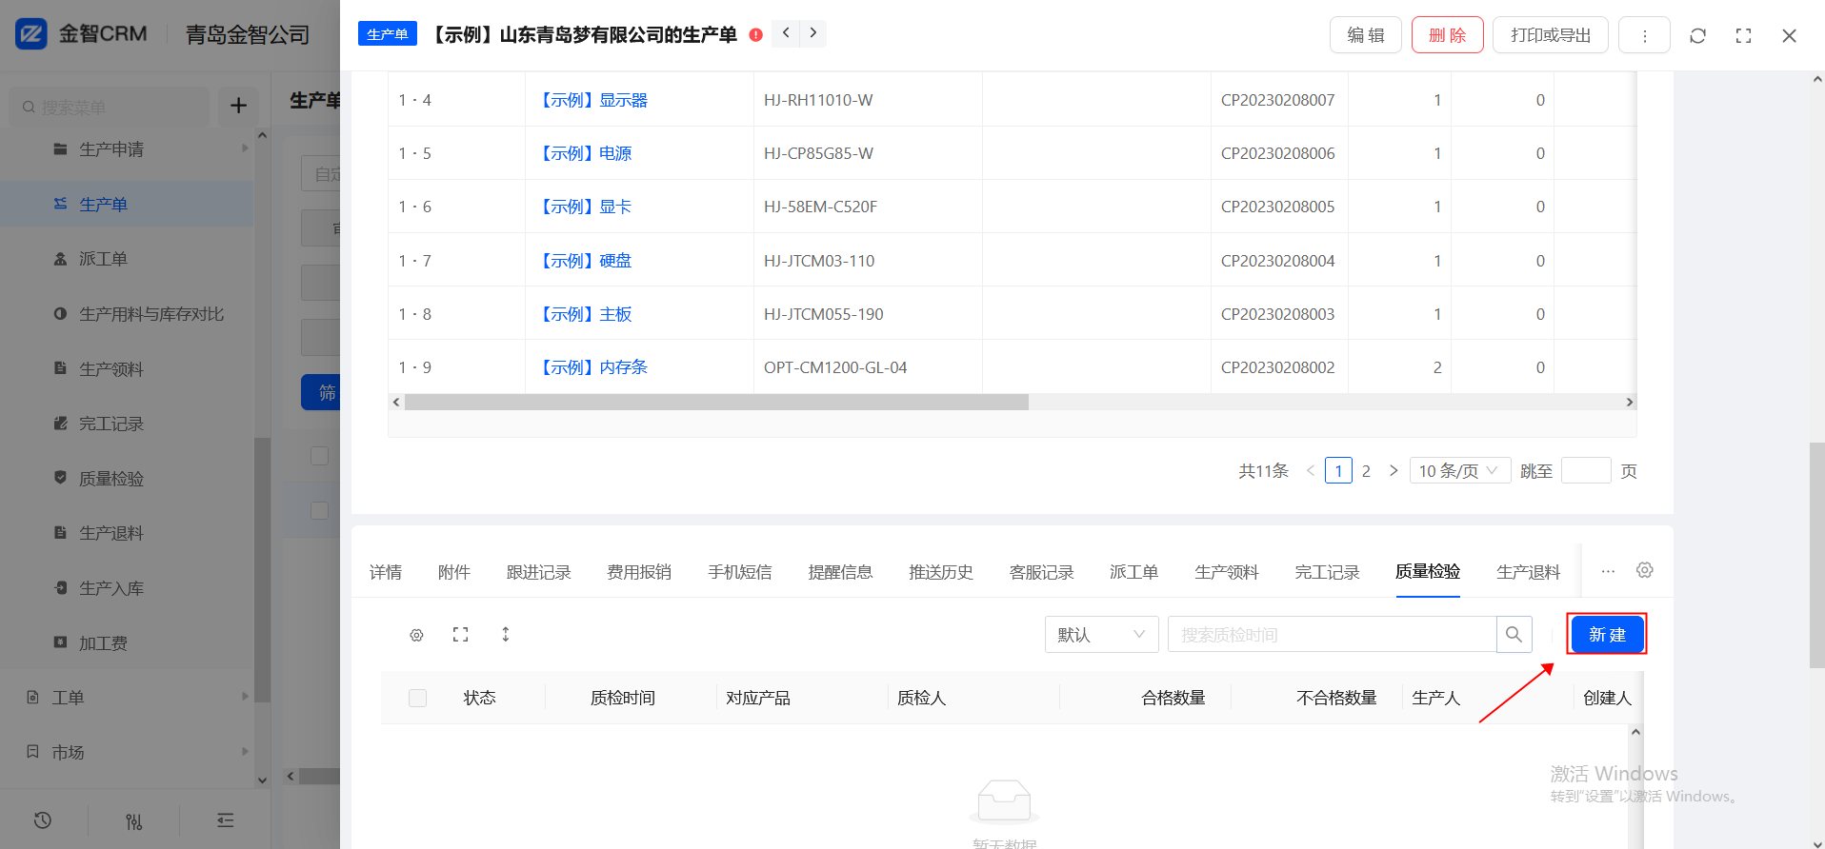1825x849 pixels.
Task: Click the sliders settings icon at sidebar bottom
Action: tap(134, 820)
